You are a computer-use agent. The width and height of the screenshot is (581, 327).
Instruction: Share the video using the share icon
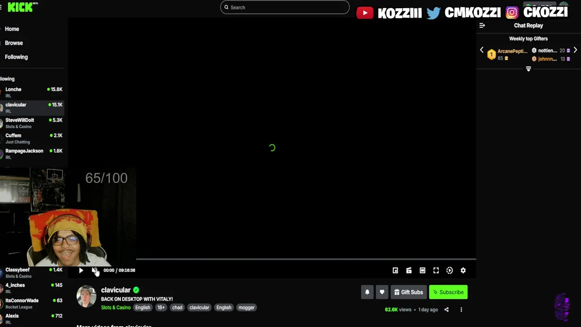(x=447, y=310)
